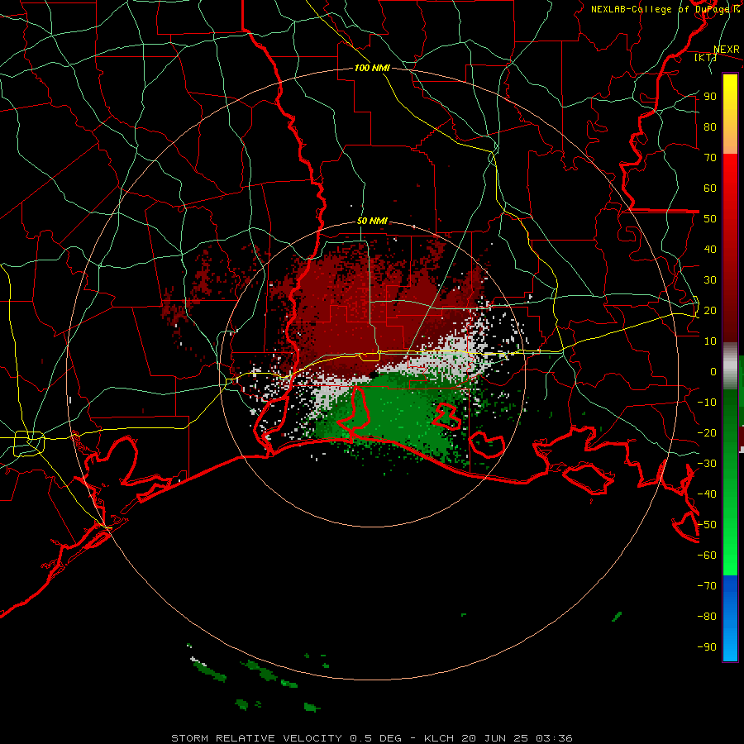Click the -80 value on the color scale
This screenshot has width=744, height=744.
pos(707,617)
